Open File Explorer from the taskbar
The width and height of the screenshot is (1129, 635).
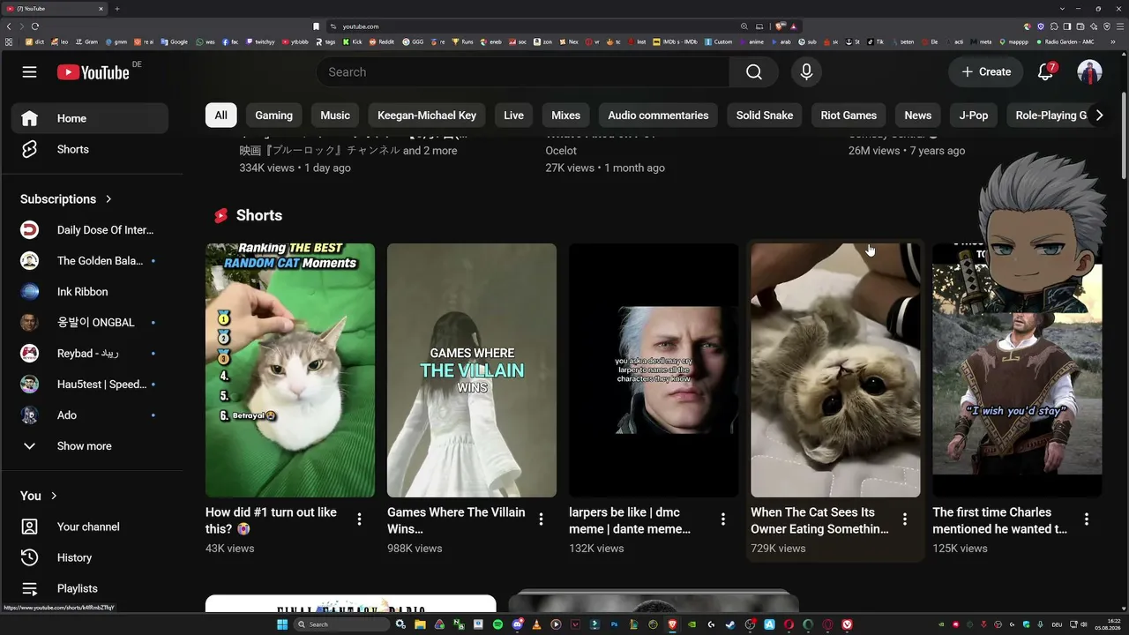pyautogui.click(x=420, y=624)
